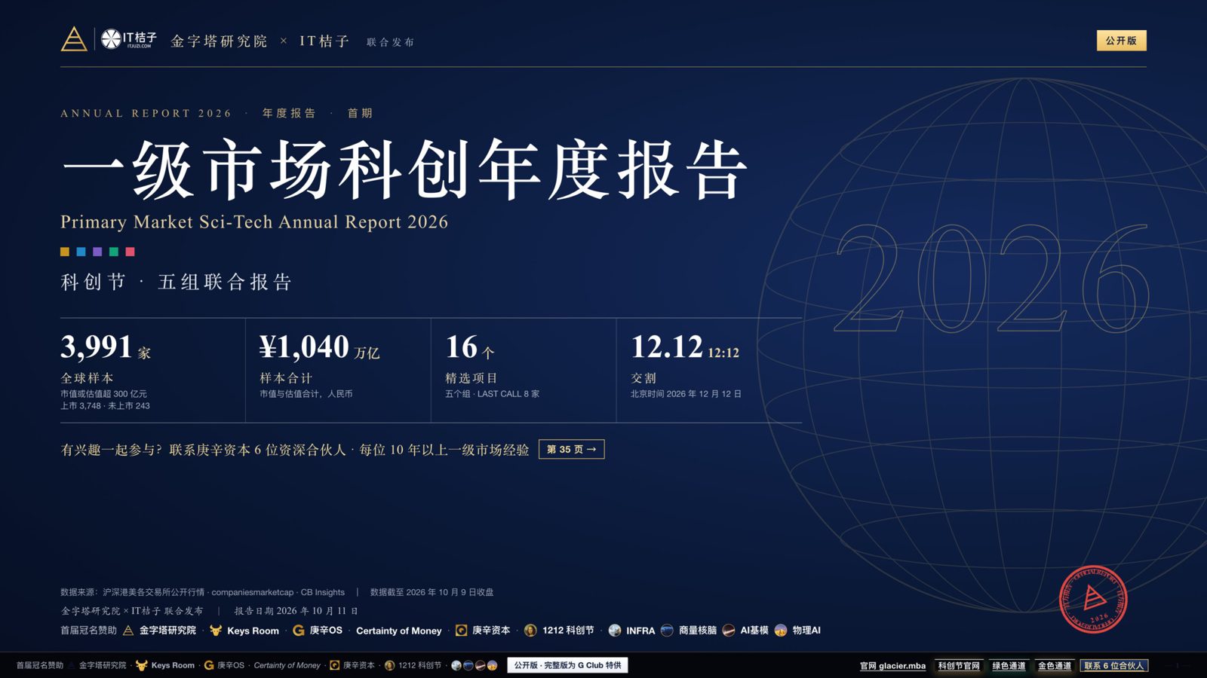This screenshot has width=1207, height=678.
Task: Click the Keys Room sponsor name
Action: tap(253, 631)
